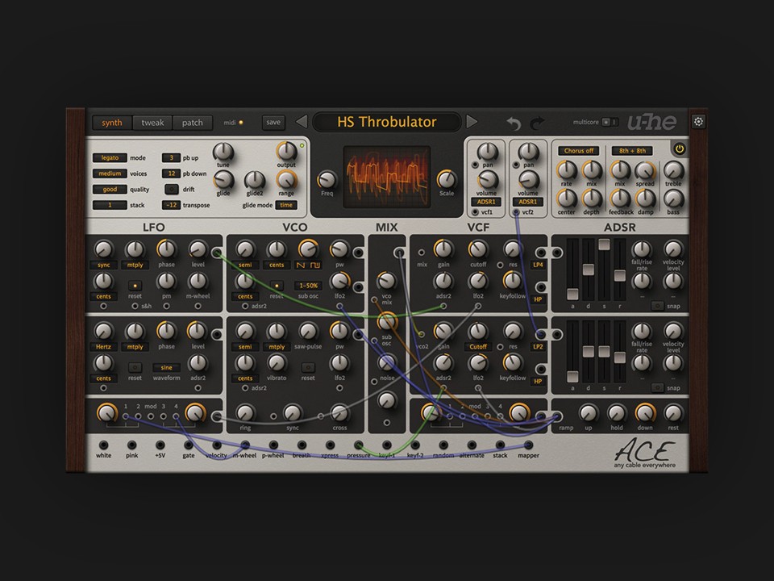Open settings with the gear icon
This screenshot has width=774, height=581.
coord(698,122)
